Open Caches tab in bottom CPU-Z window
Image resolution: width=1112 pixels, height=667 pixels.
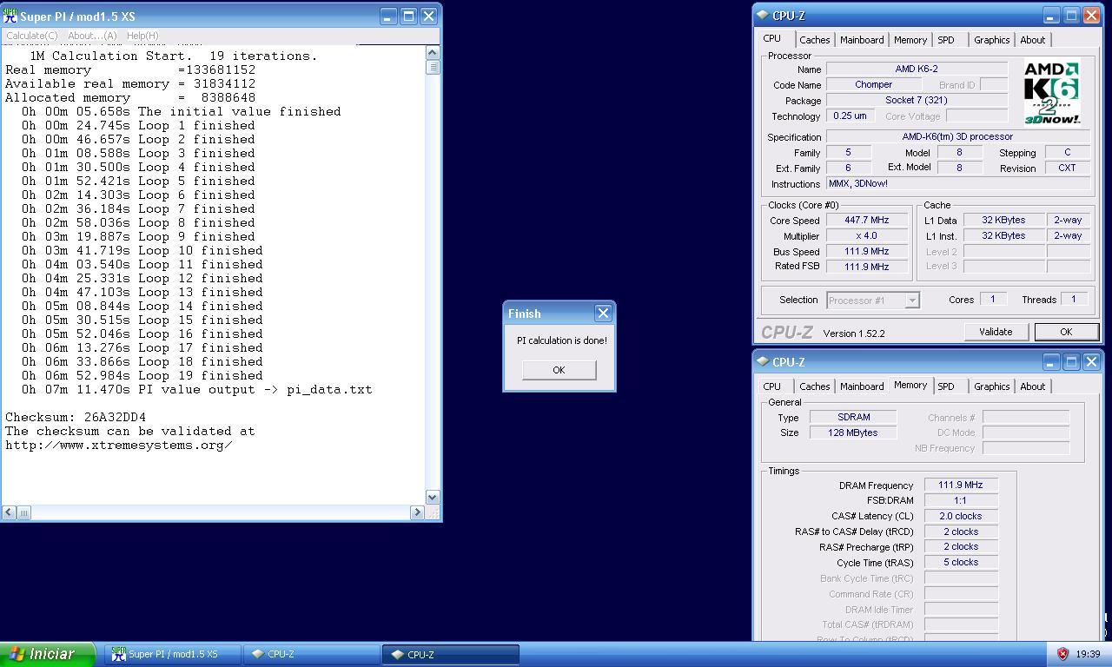pos(814,386)
